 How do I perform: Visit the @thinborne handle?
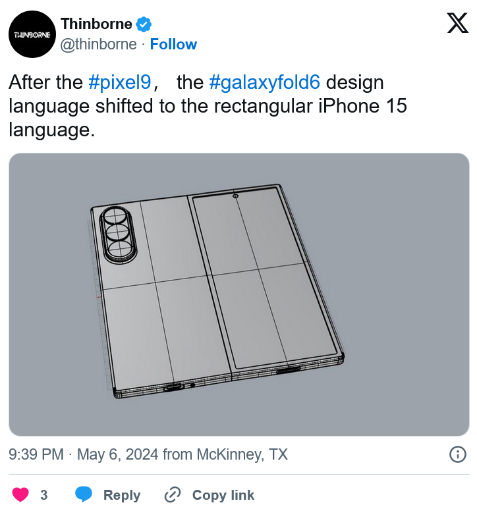[98, 44]
